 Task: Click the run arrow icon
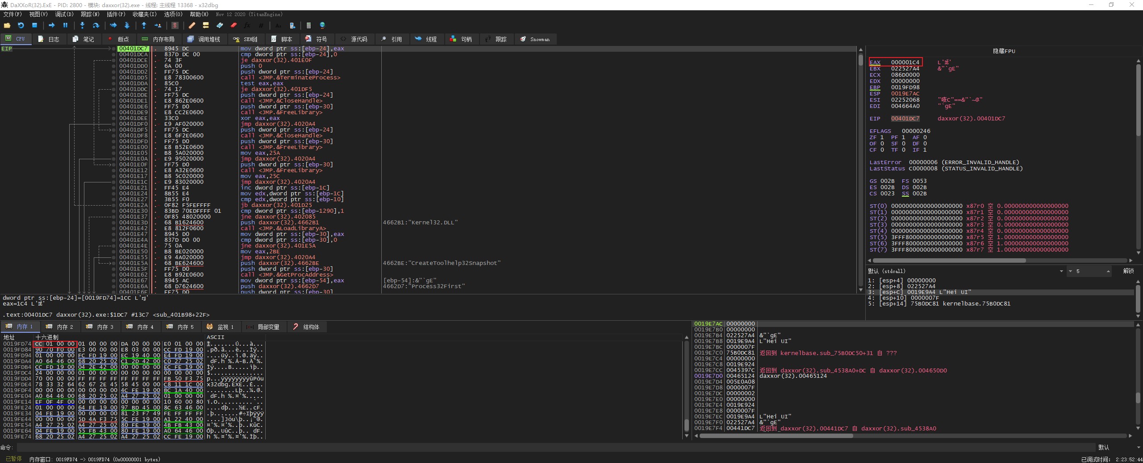pyautogui.click(x=51, y=25)
